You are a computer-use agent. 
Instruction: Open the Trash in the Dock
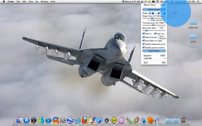(x=183, y=120)
